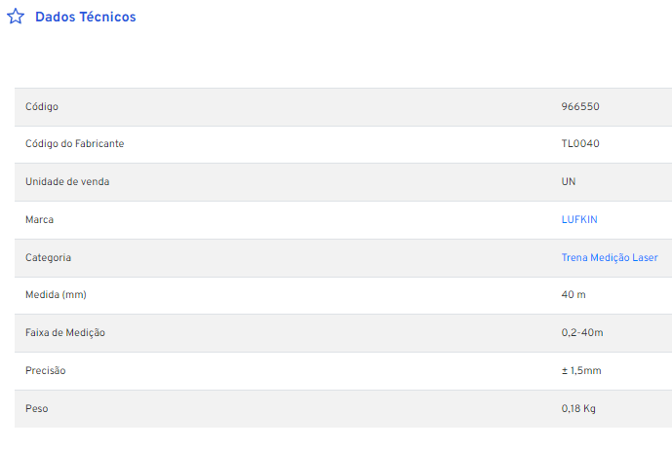Click the Dados Técnicos heading
The image size is (672, 451).
[85, 17]
